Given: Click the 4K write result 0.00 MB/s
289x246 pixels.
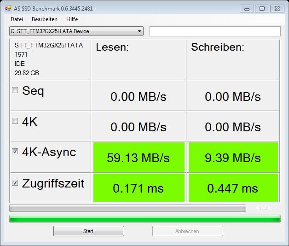Looking at the screenshot, I should tap(233, 127).
